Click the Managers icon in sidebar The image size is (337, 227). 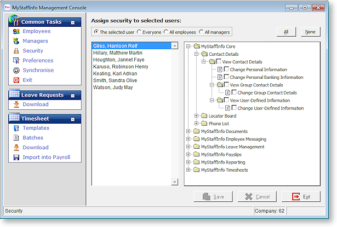tap(15, 41)
